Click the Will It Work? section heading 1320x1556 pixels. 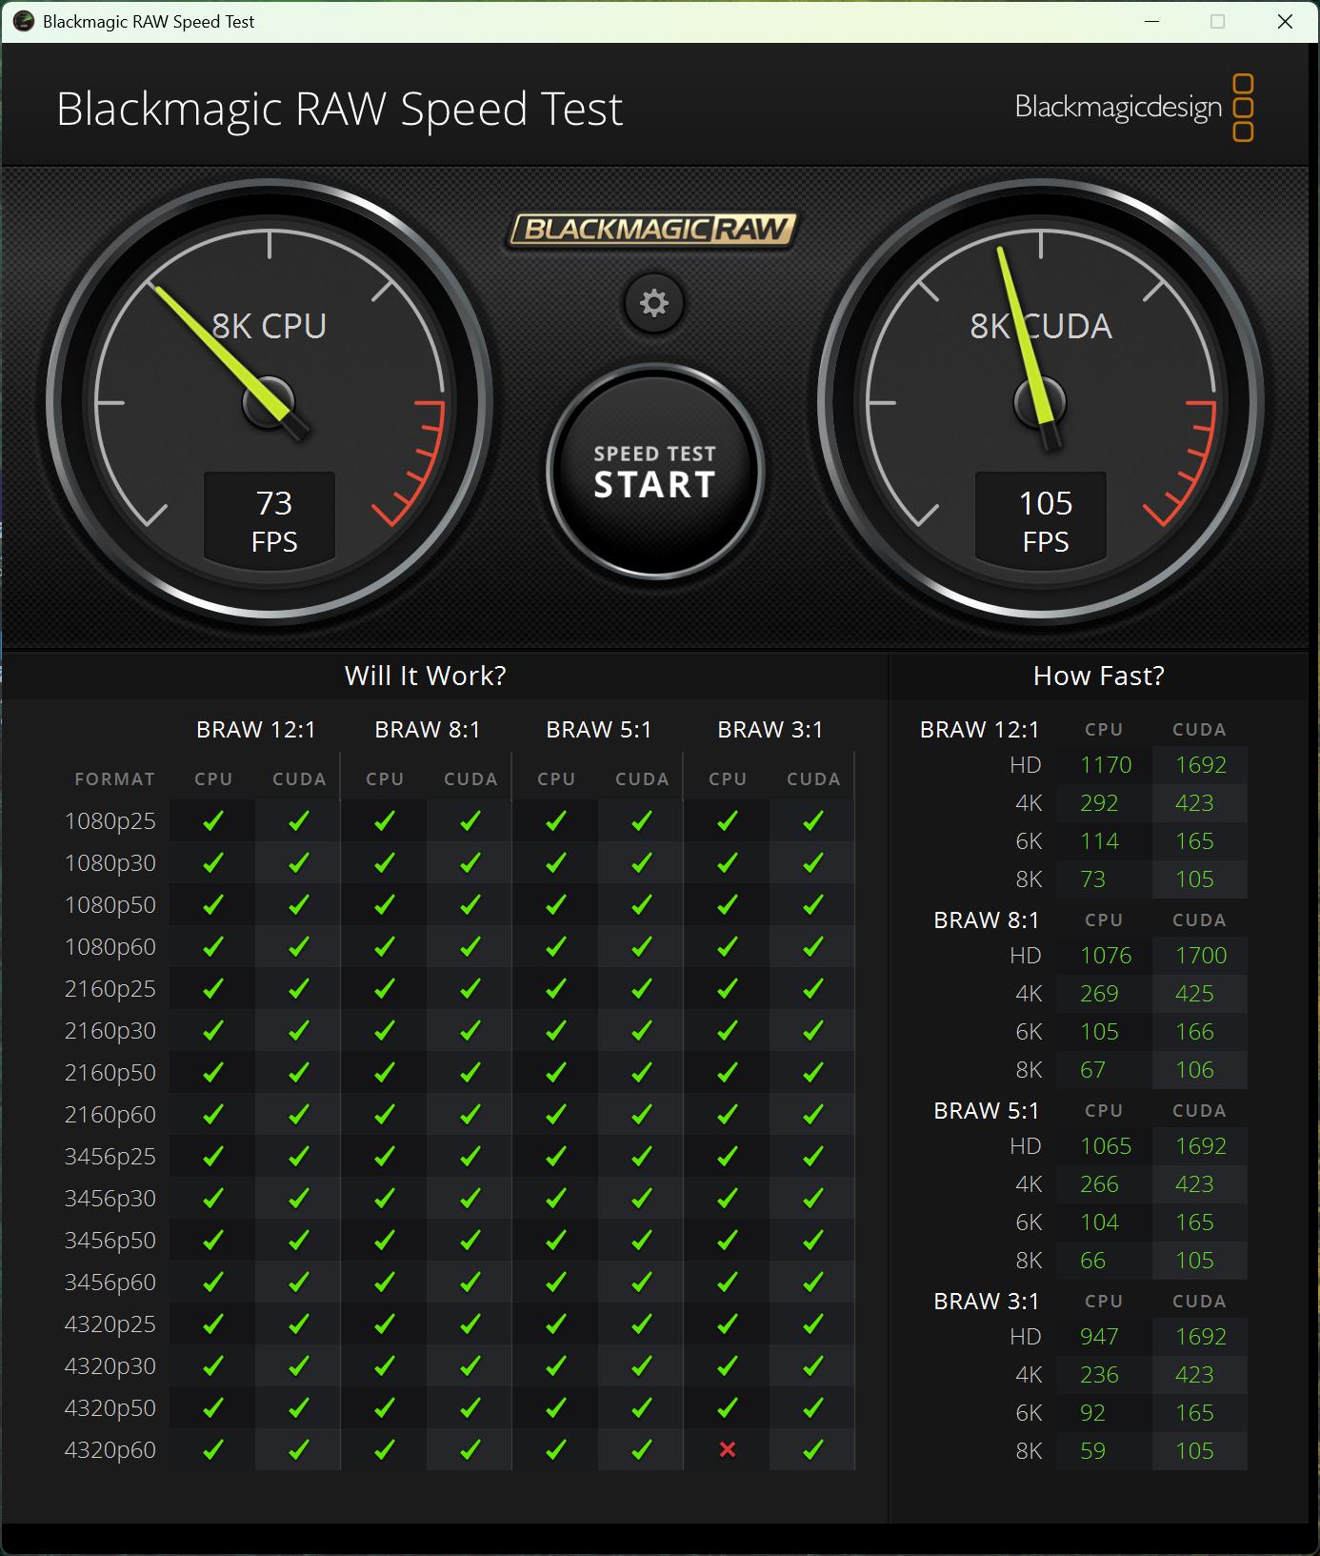click(x=425, y=676)
